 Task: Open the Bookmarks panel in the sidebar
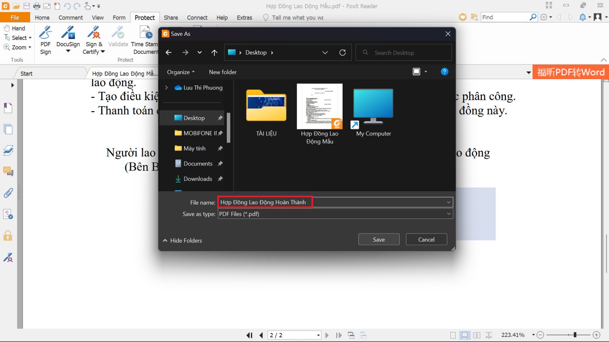tap(8, 108)
